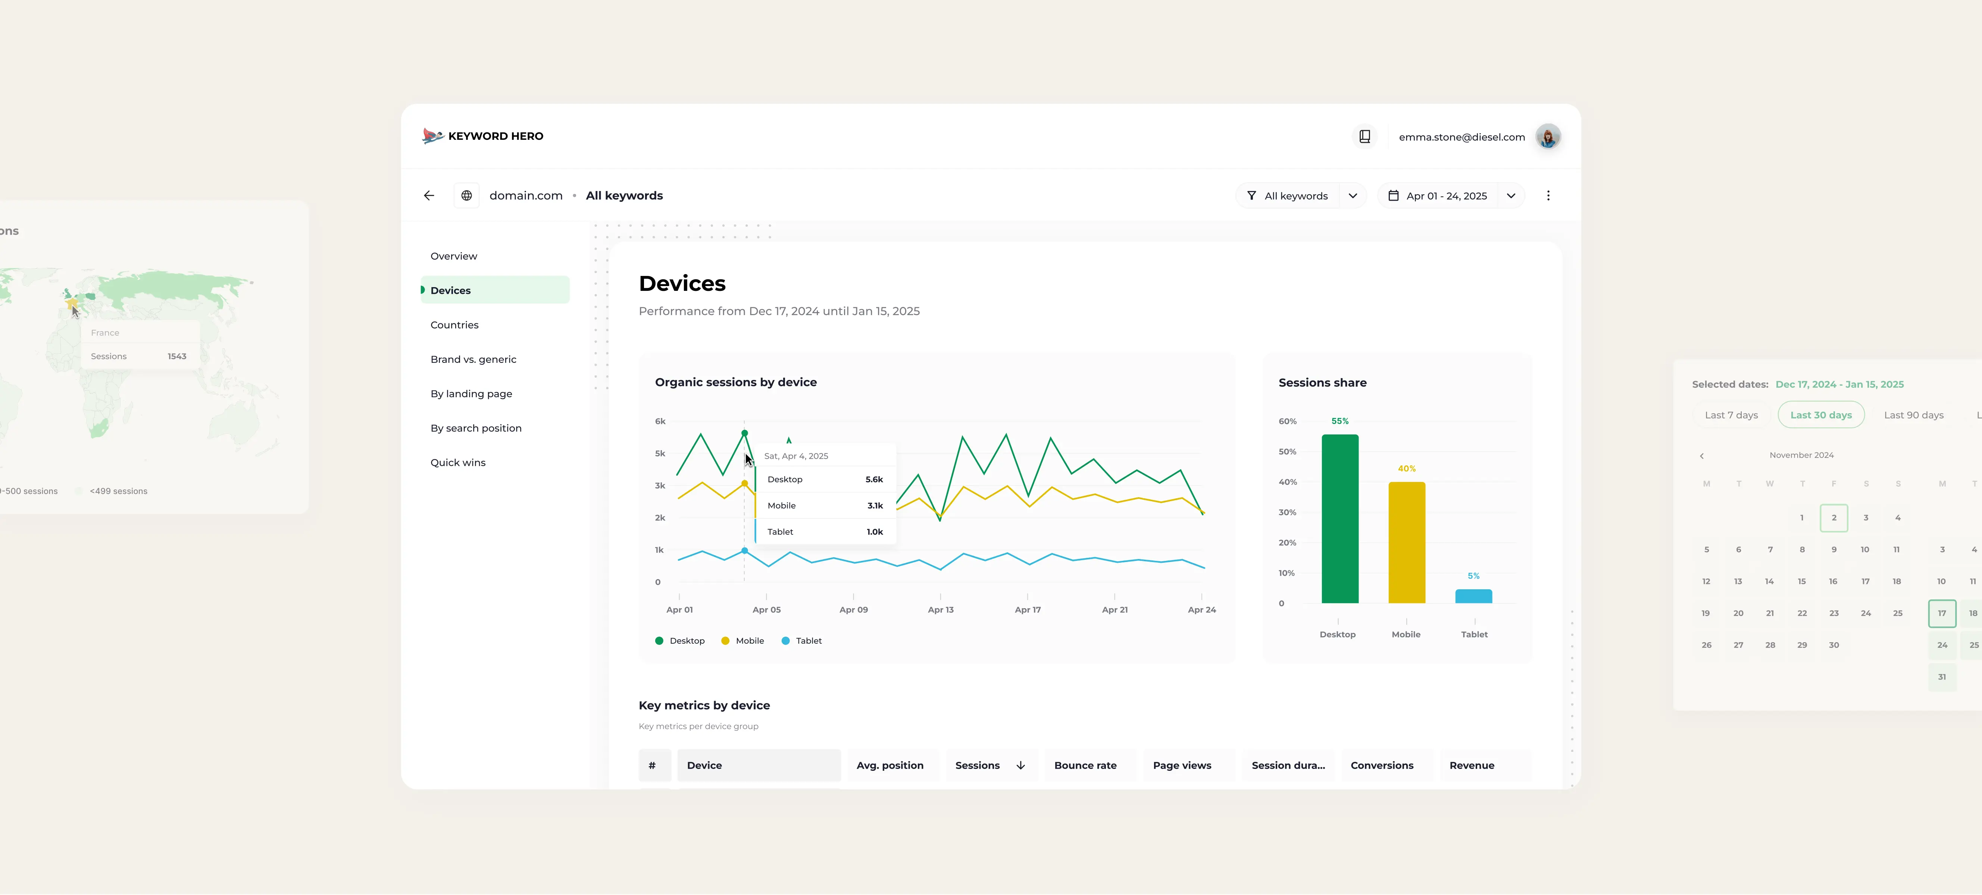Image resolution: width=1982 pixels, height=895 pixels.
Task: Toggle Desktop series in chart legend
Action: coord(679,641)
